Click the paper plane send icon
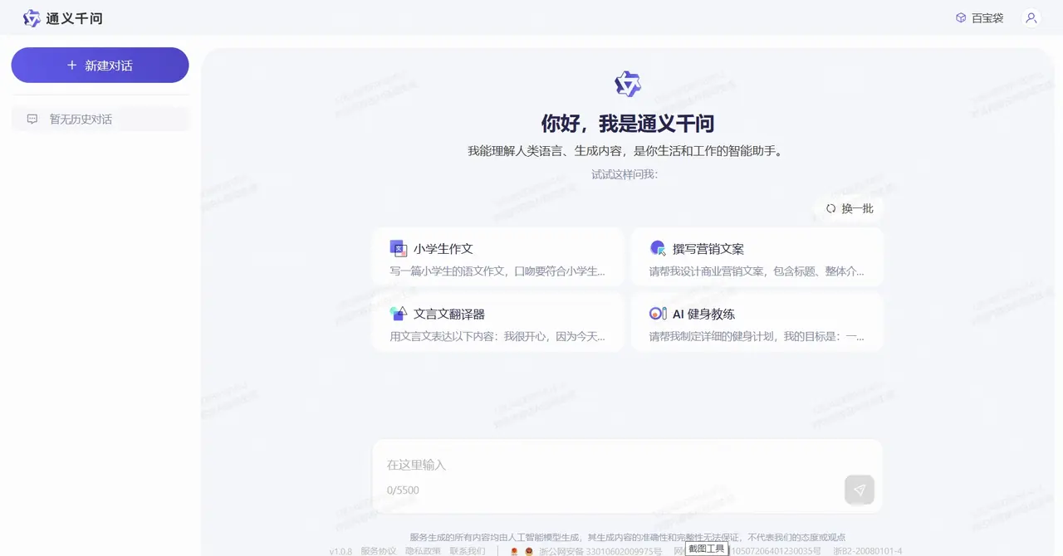This screenshot has height=556, width=1063. click(x=860, y=490)
